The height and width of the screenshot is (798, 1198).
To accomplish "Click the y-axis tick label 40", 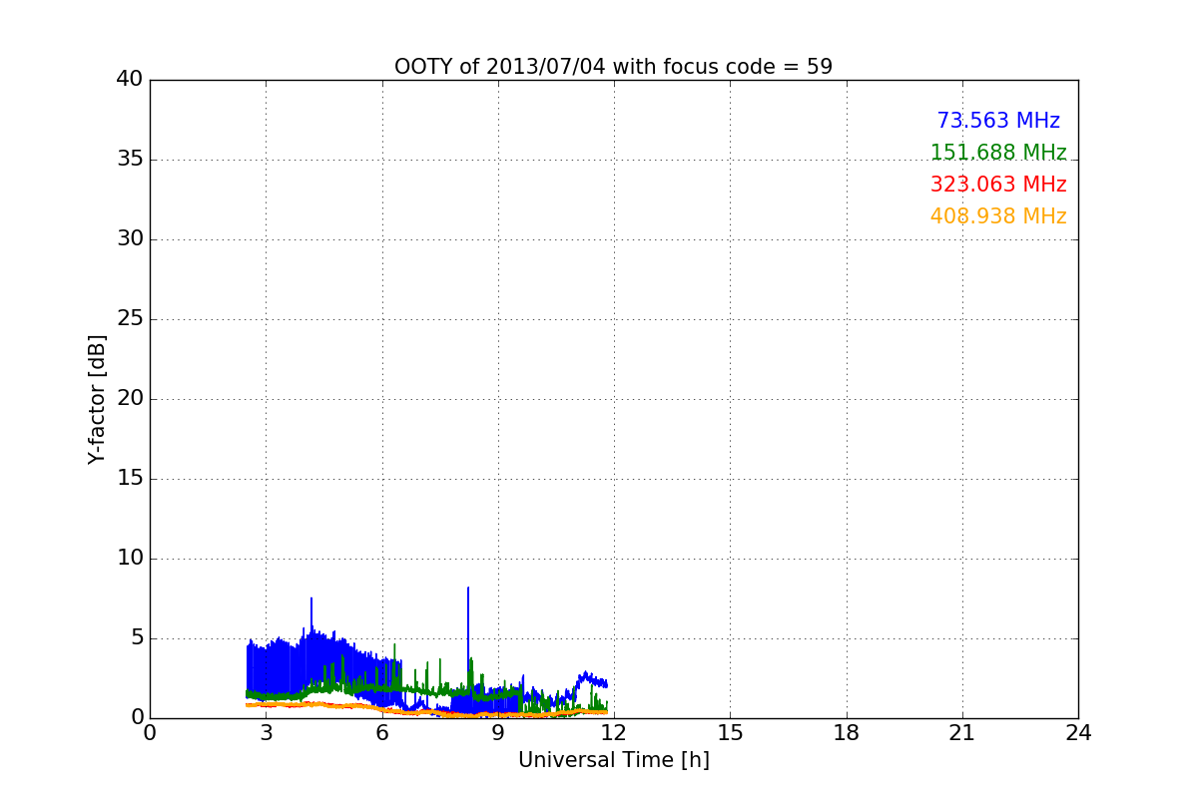I will [x=130, y=80].
